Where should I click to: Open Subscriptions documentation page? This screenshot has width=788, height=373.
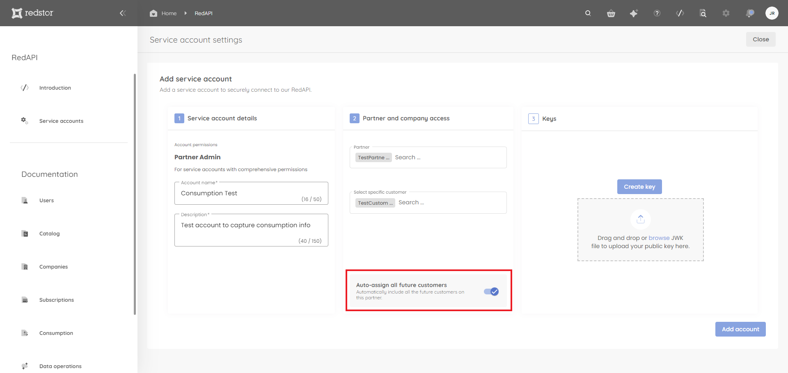click(x=57, y=300)
